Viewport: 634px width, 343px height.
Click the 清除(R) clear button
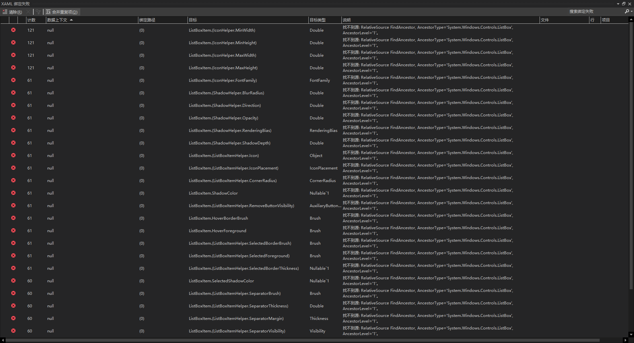pyautogui.click(x=15, y=12)
